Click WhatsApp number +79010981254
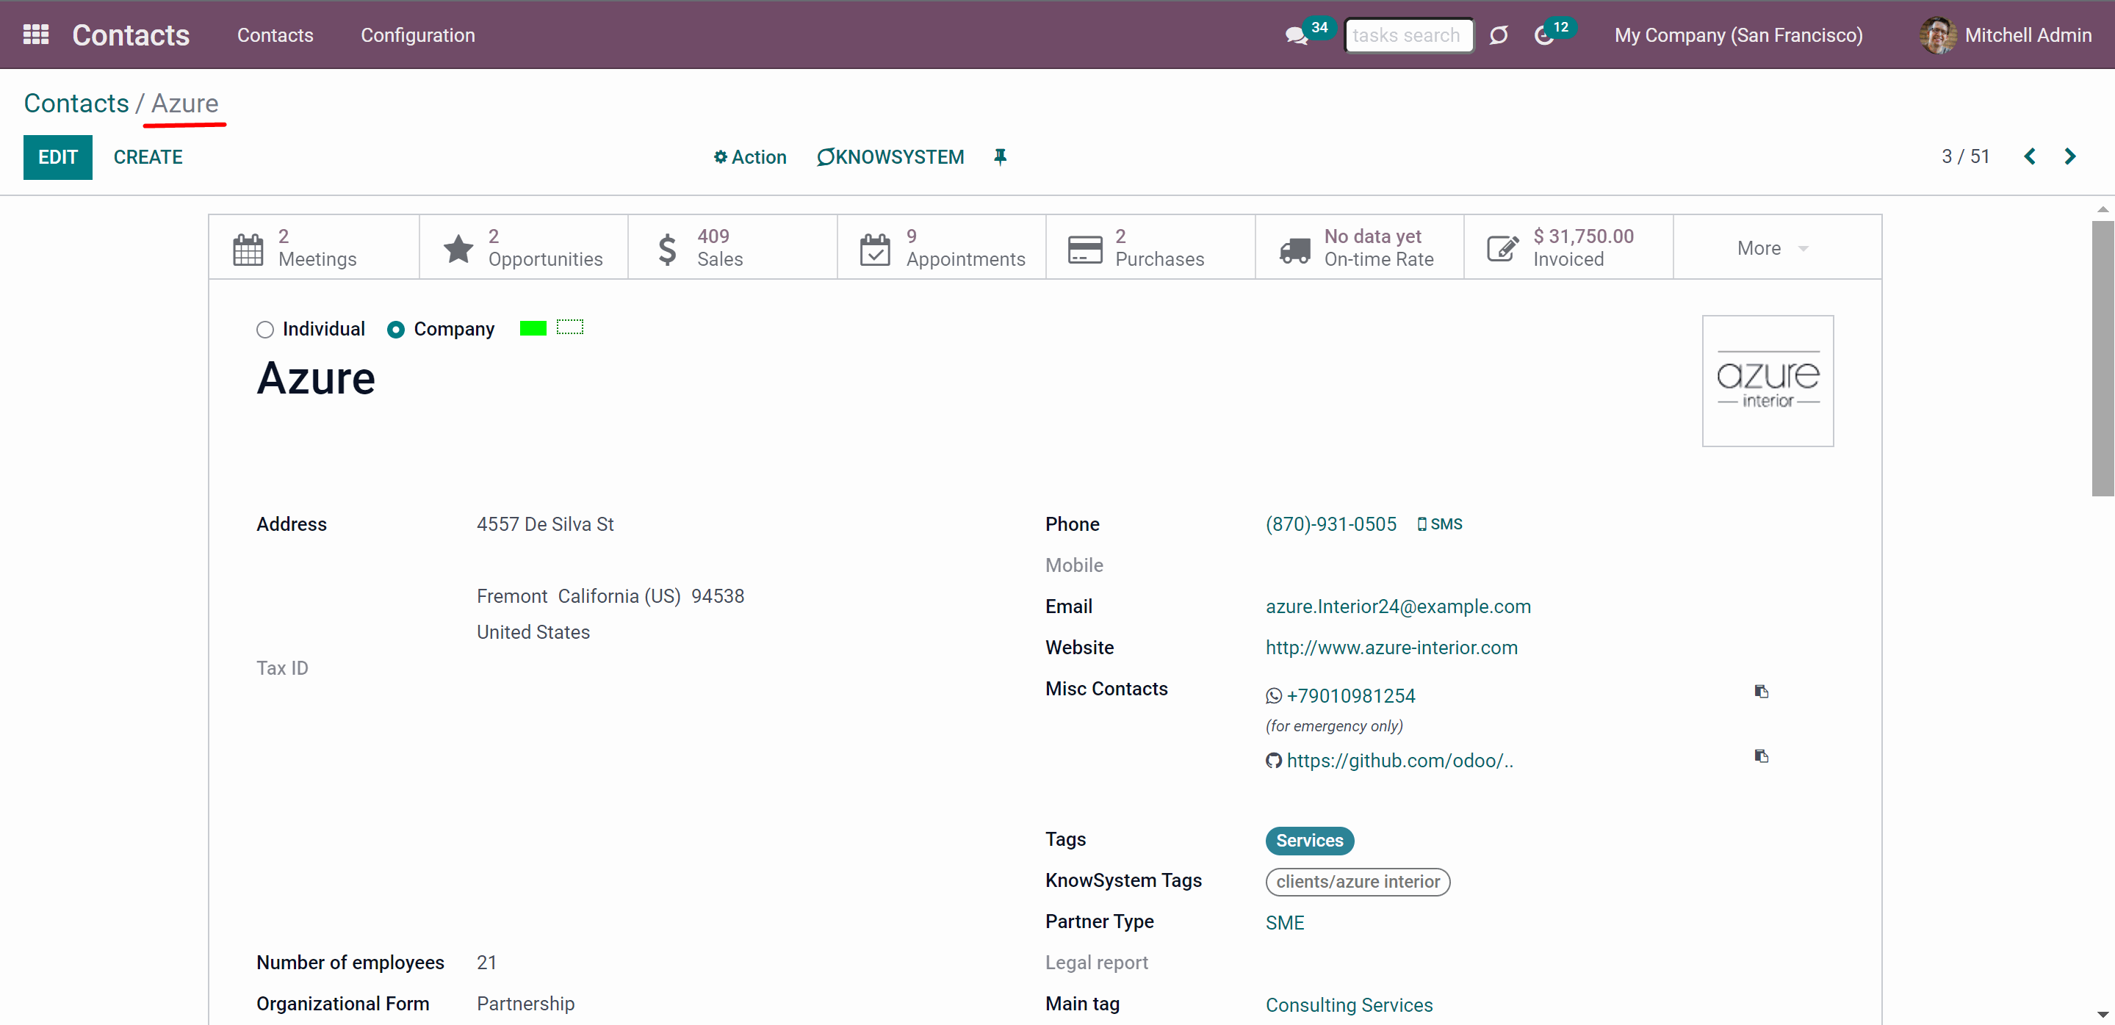The height and width of the screenshot is (1025, 2115). pyautogui.click(x=1350, y=696)
